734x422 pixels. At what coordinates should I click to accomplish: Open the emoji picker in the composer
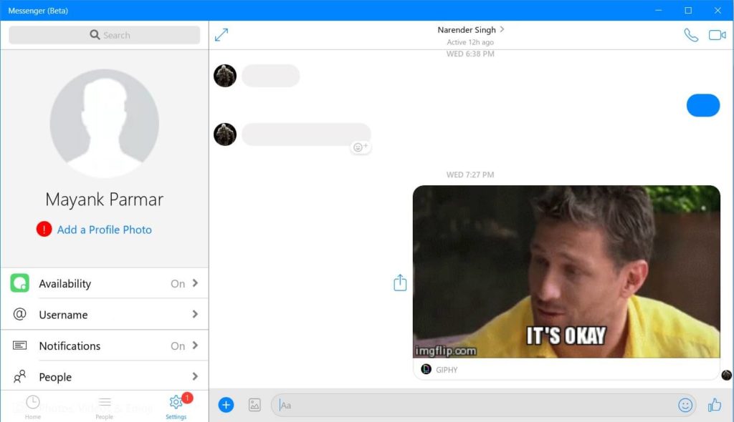click(x=686, y=404)
